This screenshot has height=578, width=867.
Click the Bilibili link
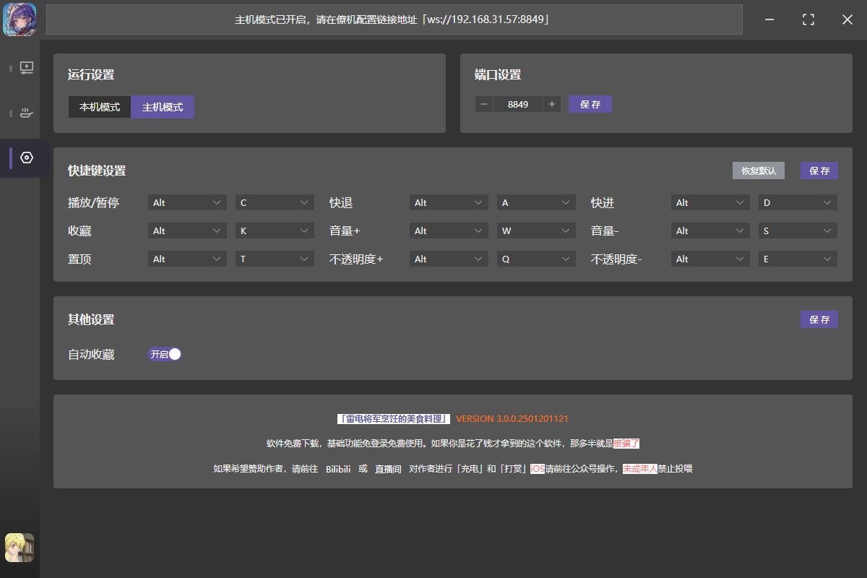click(x=338, y=469)
